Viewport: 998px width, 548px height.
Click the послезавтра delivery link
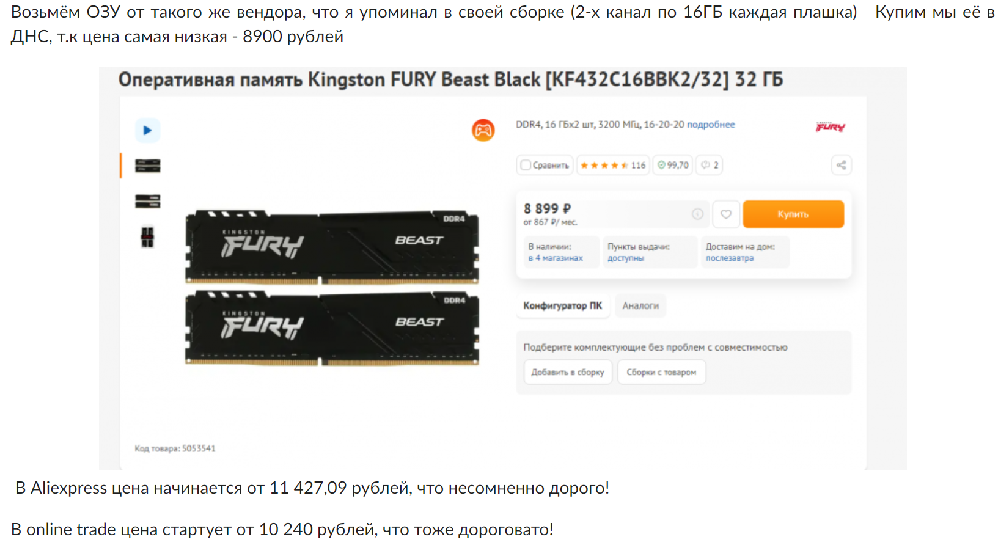pos(730,258)
